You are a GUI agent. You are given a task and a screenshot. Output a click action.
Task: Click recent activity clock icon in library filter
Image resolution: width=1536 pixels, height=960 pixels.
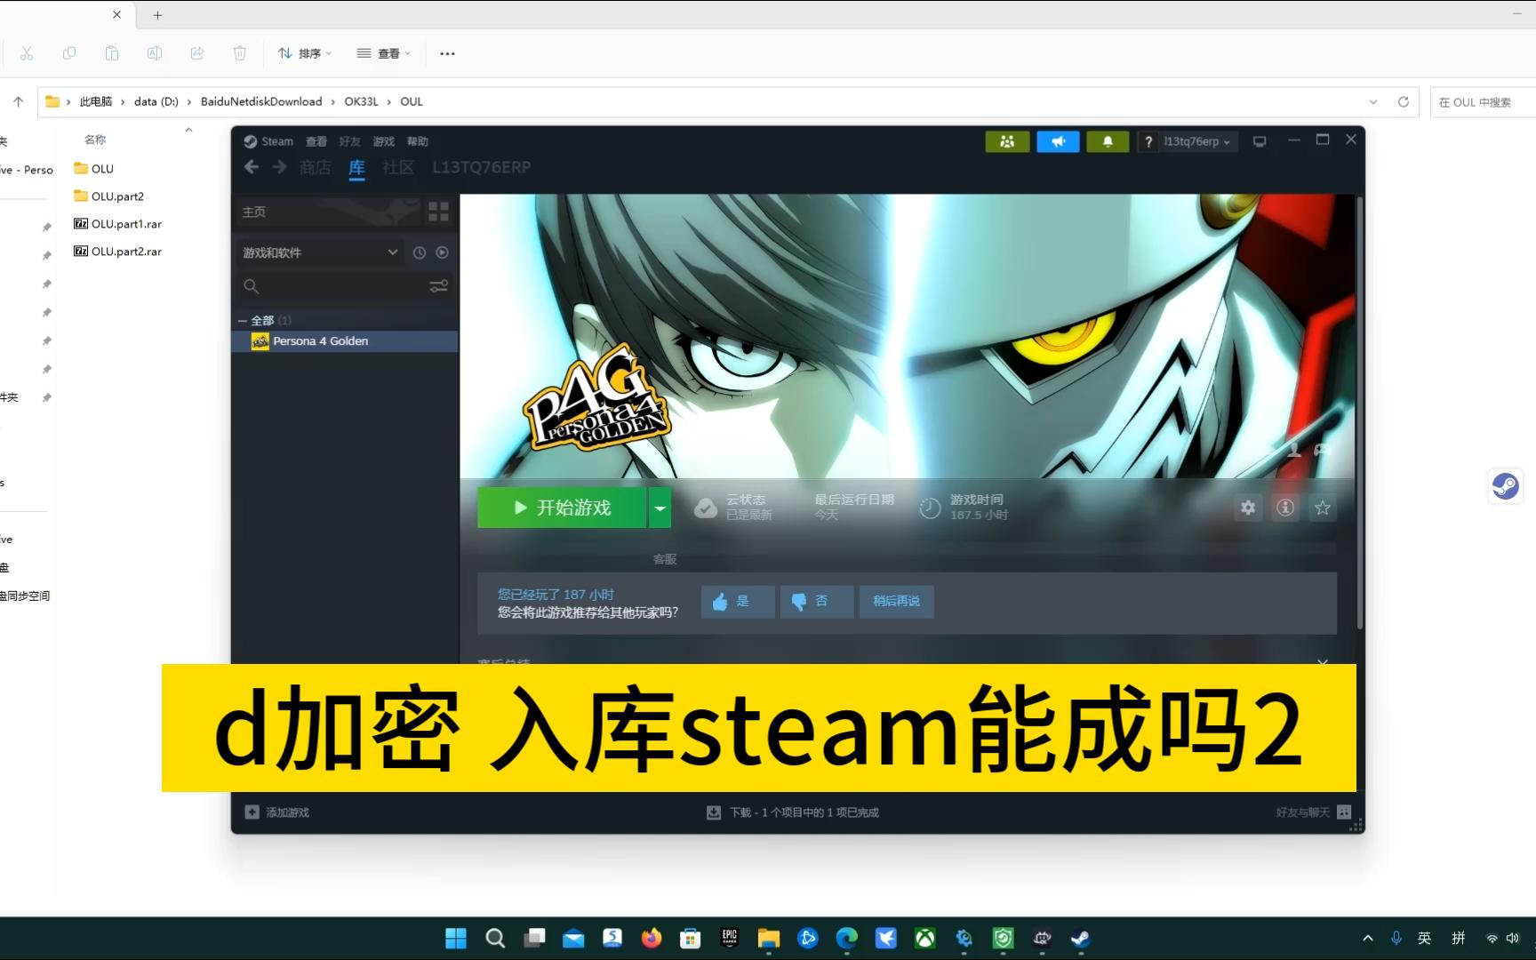tap(420, 252)
